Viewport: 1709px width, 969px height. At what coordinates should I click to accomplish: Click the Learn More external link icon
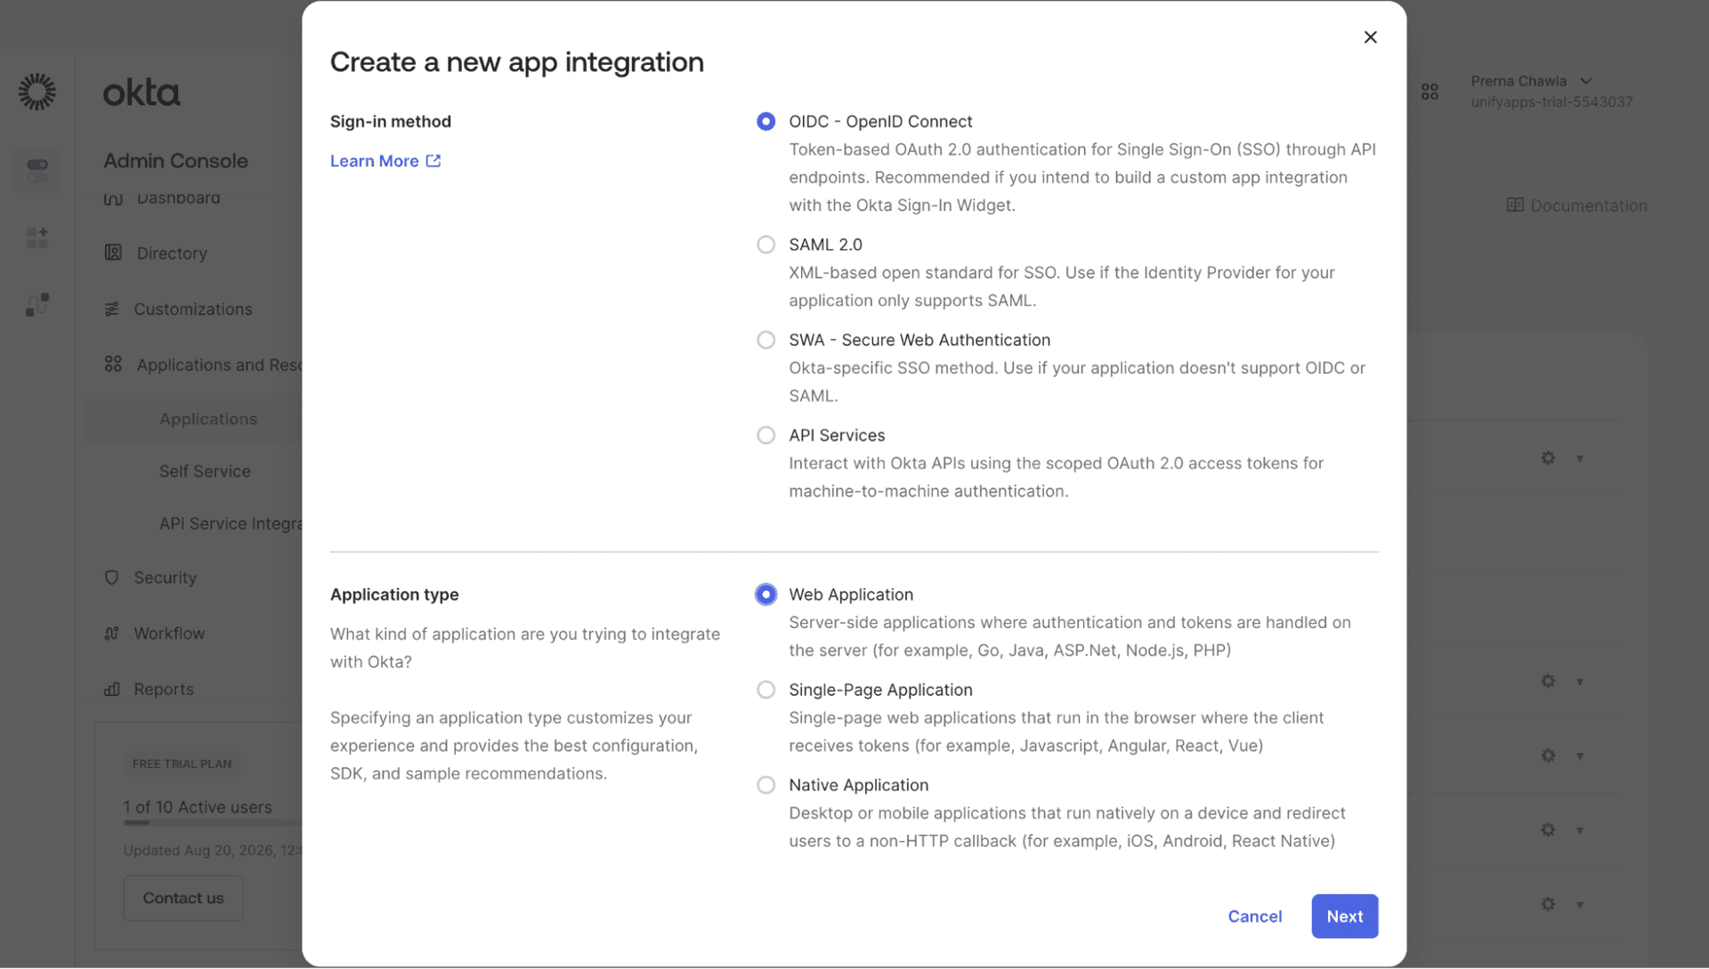pos(433,161)
